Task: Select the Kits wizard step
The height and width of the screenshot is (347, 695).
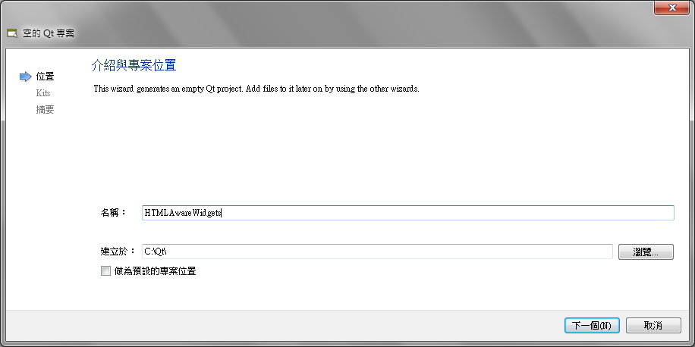Action: 43,93
